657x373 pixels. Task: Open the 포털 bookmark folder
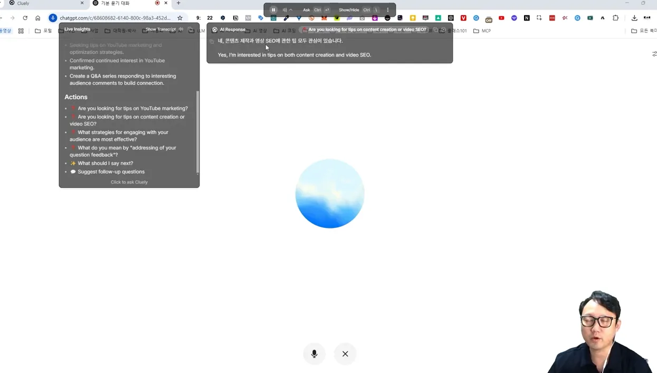[43, 31]
